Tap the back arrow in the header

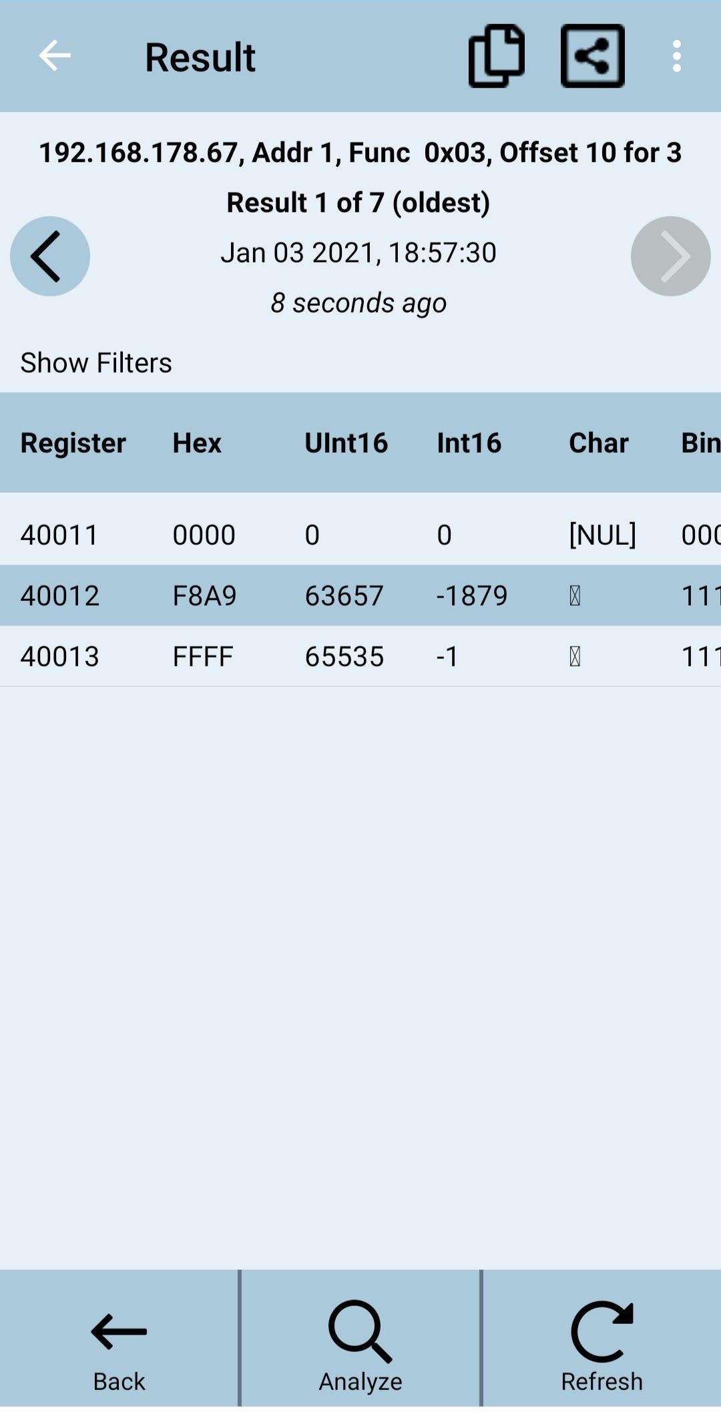point(55,56)
